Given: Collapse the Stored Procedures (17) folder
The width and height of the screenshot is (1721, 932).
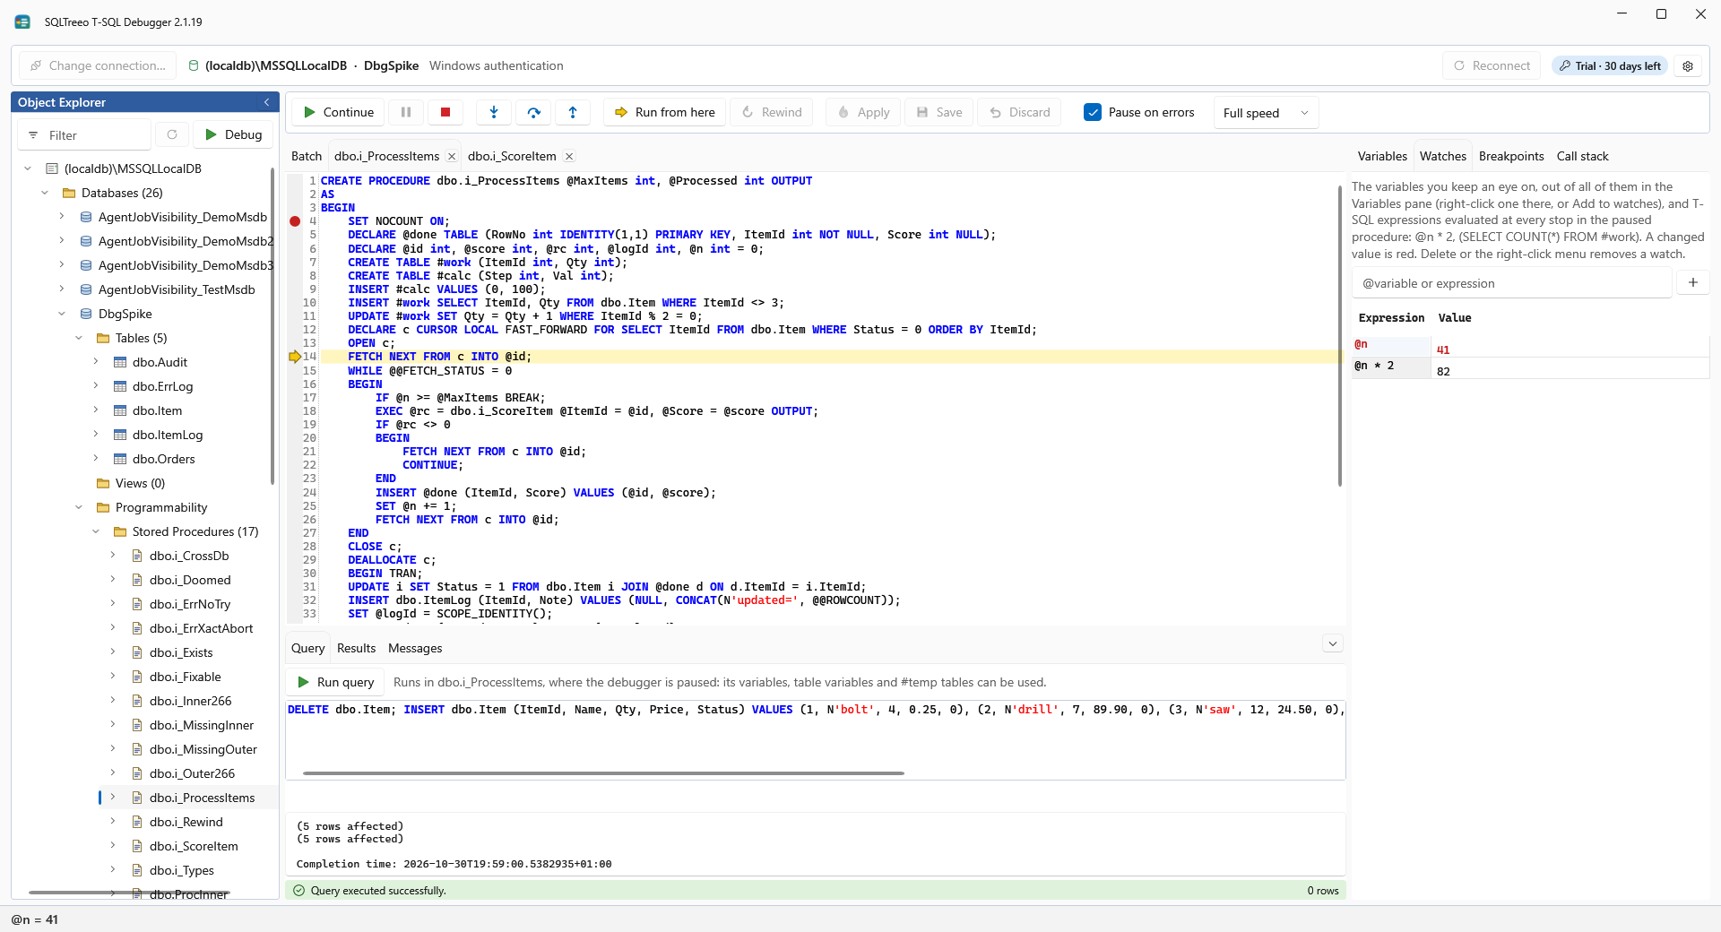Looking at the screenshot, I should [95, 531].
